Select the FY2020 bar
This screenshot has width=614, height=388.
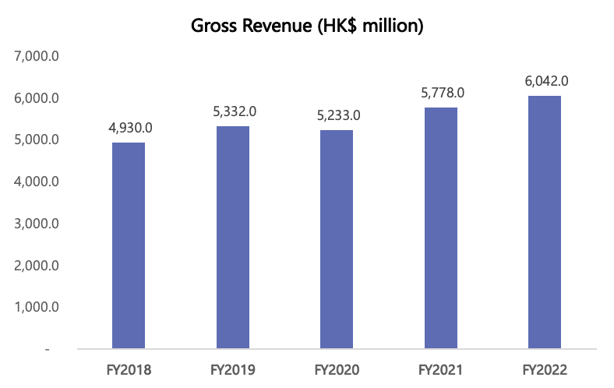[337, 239]
